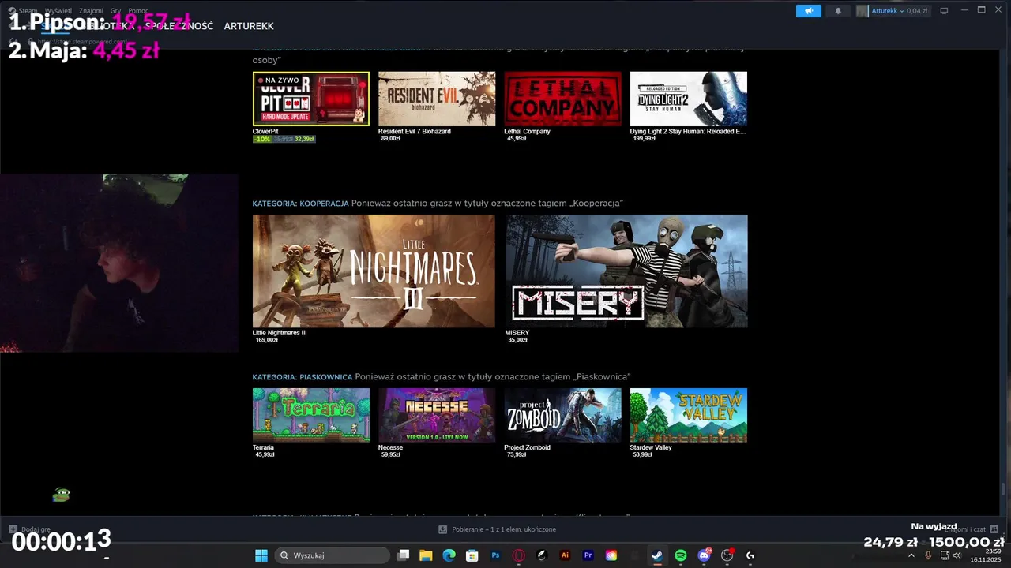
Task: Open the Project Zomboid capsule image
Action: tap(562, 415)
